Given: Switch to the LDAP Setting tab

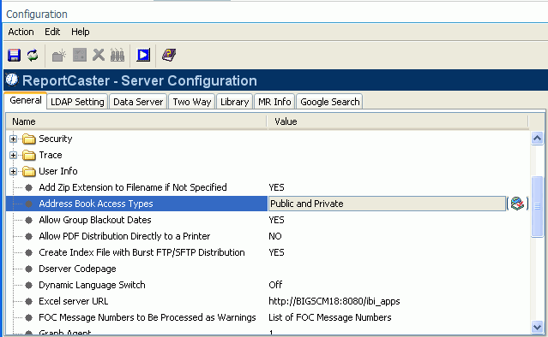Looking at the screenshot, I should point(77,102).
